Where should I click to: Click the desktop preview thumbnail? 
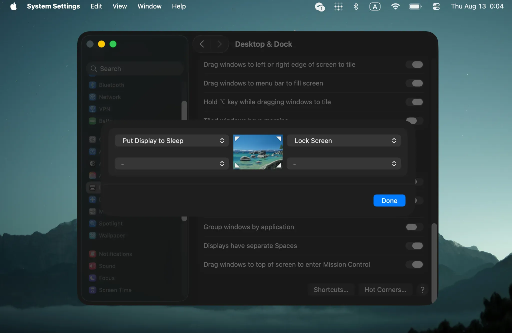(x=258, y=152)
